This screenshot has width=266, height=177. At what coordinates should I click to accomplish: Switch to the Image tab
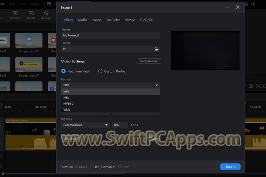click(96, 20)
